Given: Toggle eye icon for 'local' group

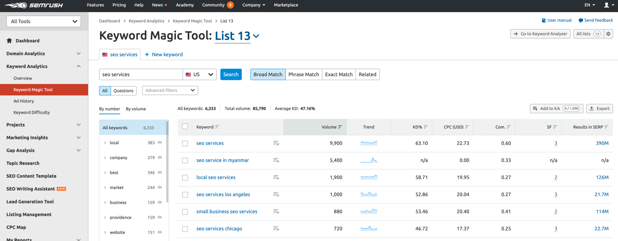Looking at the screenshot, I should [160, 142].
